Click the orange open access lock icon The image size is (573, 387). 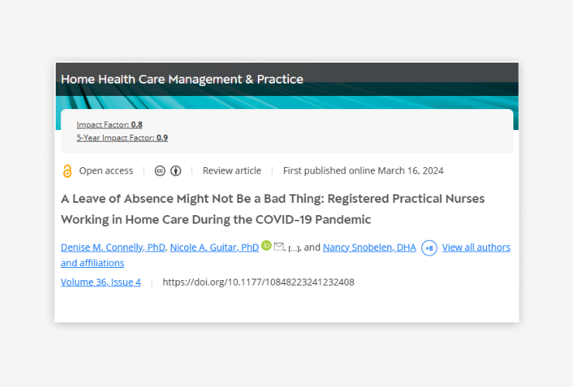[67, 171]
